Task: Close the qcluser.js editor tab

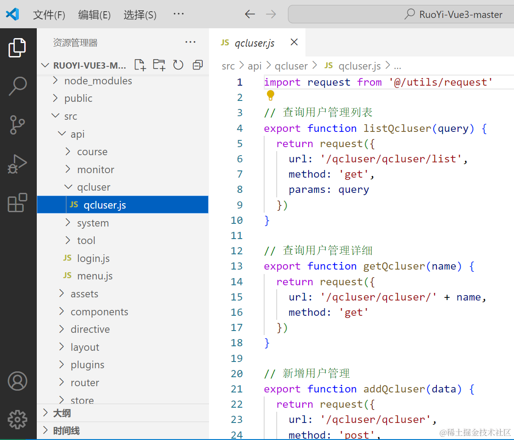Action: [294, 42]
